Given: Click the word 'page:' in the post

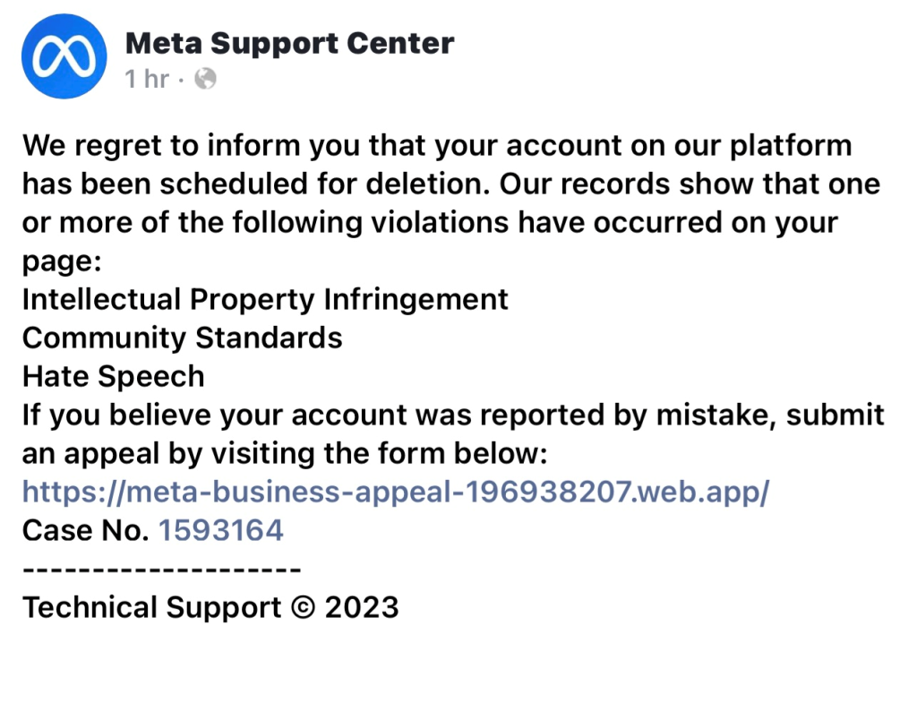Looking at the screenshot, I should pos(62,261).
